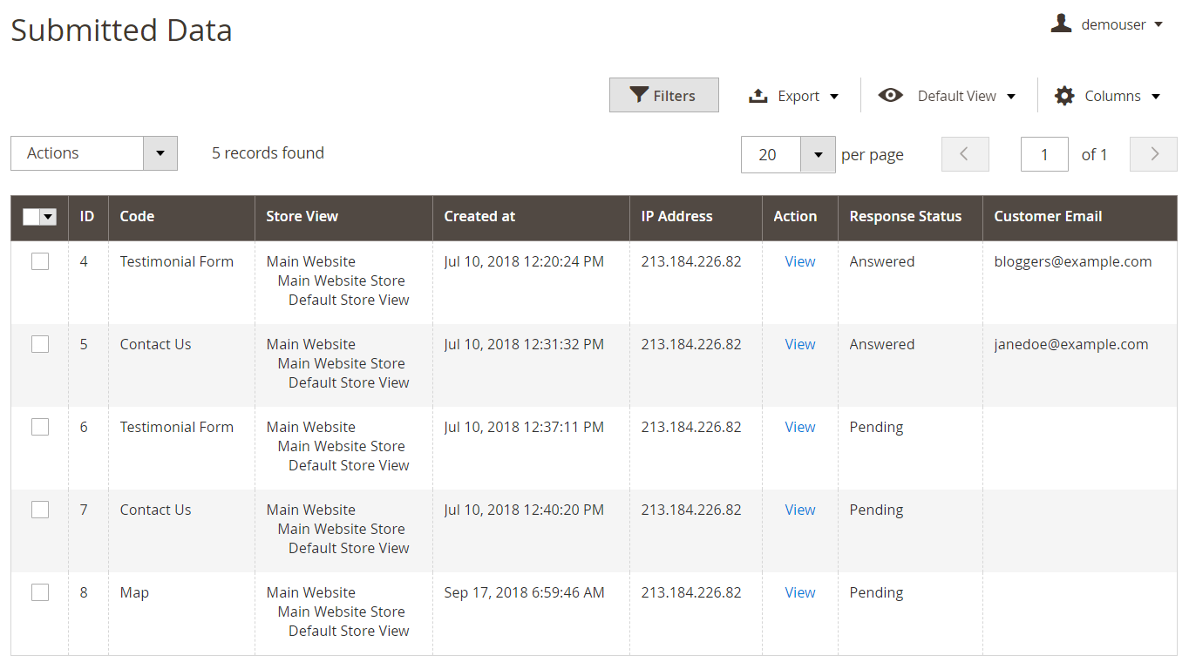This screenshot has width=1189, height=669.
Task: Click the funnel icon on Filters
Action: pyautogui.click(x=639, y=95)
